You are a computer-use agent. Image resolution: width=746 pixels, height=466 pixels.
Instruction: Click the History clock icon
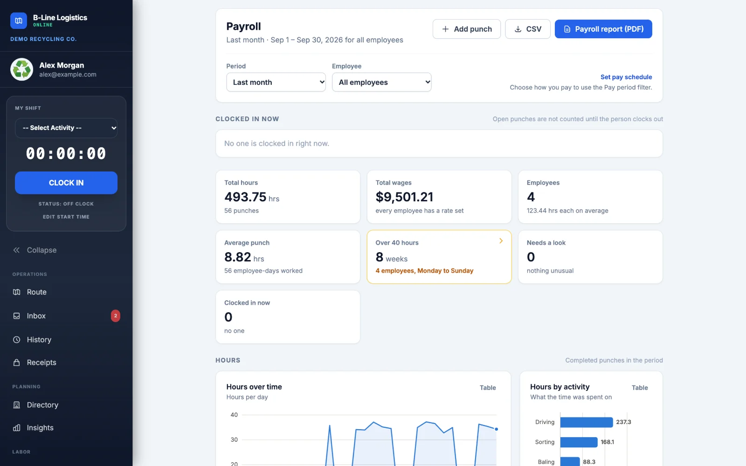coord(17,340)
